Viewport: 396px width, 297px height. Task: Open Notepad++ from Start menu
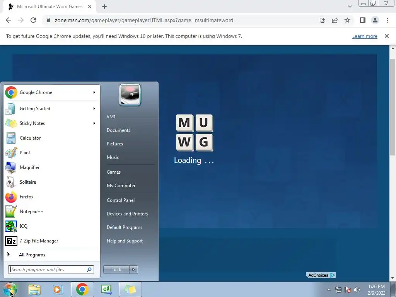point(52,212)
